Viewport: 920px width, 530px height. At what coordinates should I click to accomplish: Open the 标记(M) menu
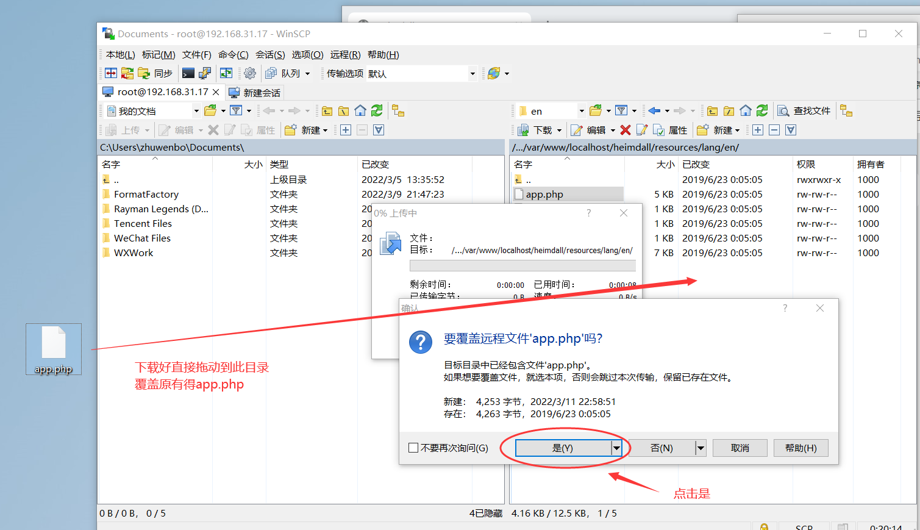pyautogui.click(x=159, y=55)
